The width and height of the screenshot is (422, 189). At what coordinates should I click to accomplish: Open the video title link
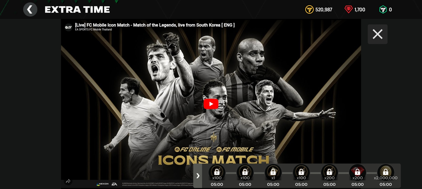pyautogui.click(x=155, y=25)
